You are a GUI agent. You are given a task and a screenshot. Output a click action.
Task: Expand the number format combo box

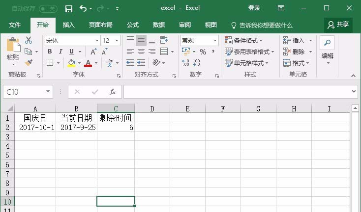(215, 41)
